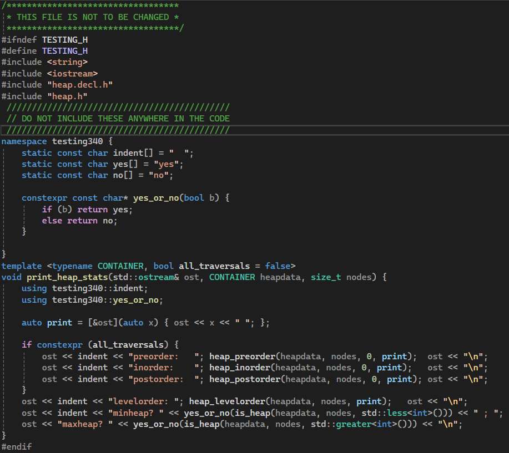The image size is (509, 453).
Task: Click the 'template' keyword
Action: 22,266
